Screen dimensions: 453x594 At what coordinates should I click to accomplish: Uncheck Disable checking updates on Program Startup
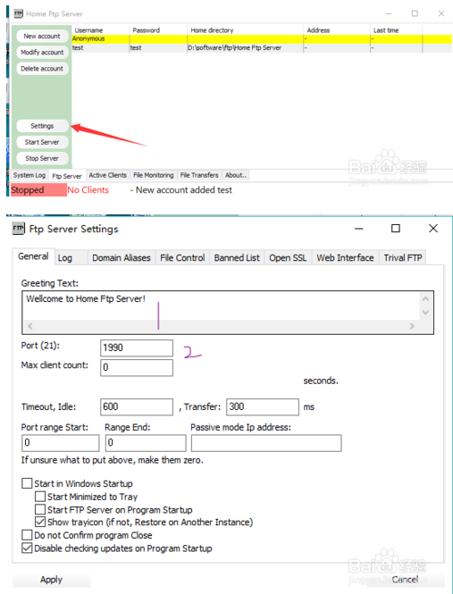click(x=27, y=548)
